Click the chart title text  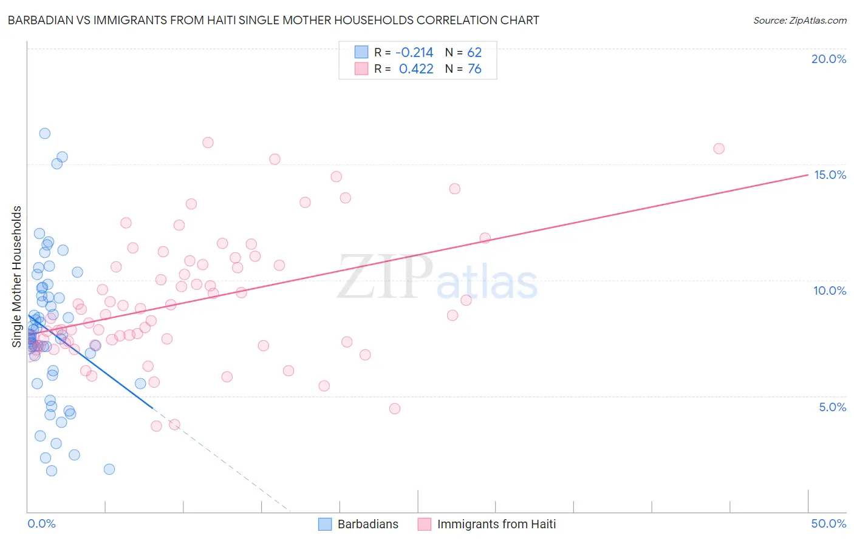[273, 20]
